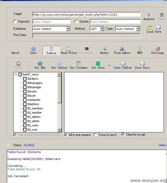Check the memberlist table checkbox
This screenshot has height=183, width=167.
click(x=25, y=100)
